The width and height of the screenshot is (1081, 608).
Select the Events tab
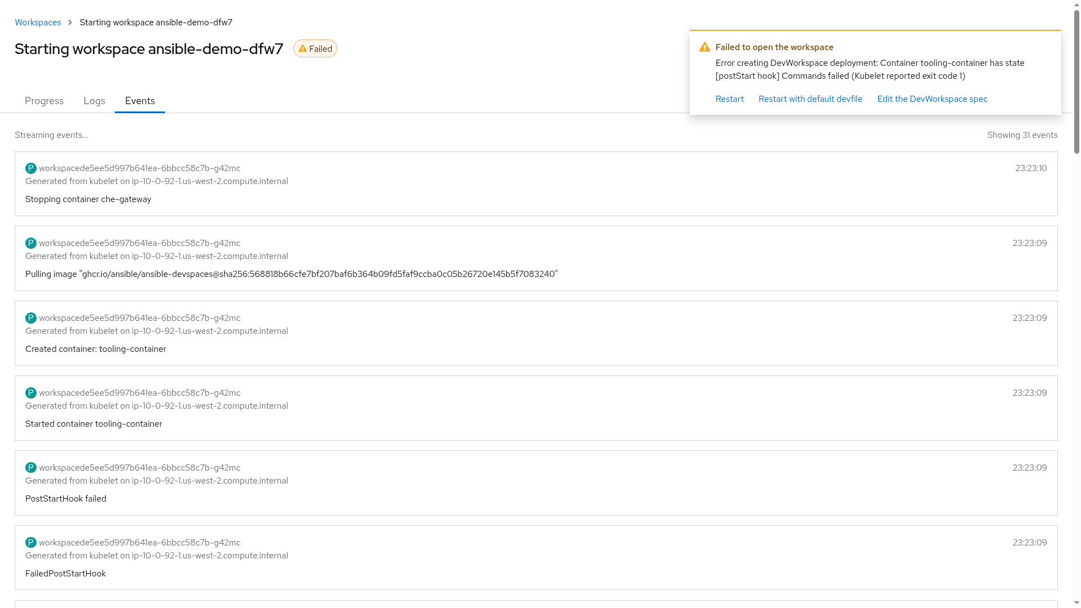tap(140, 101)
